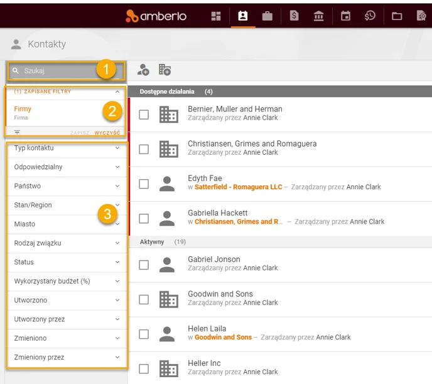Click person icon for Gabriel Jonson

click(x=167, y=265)
